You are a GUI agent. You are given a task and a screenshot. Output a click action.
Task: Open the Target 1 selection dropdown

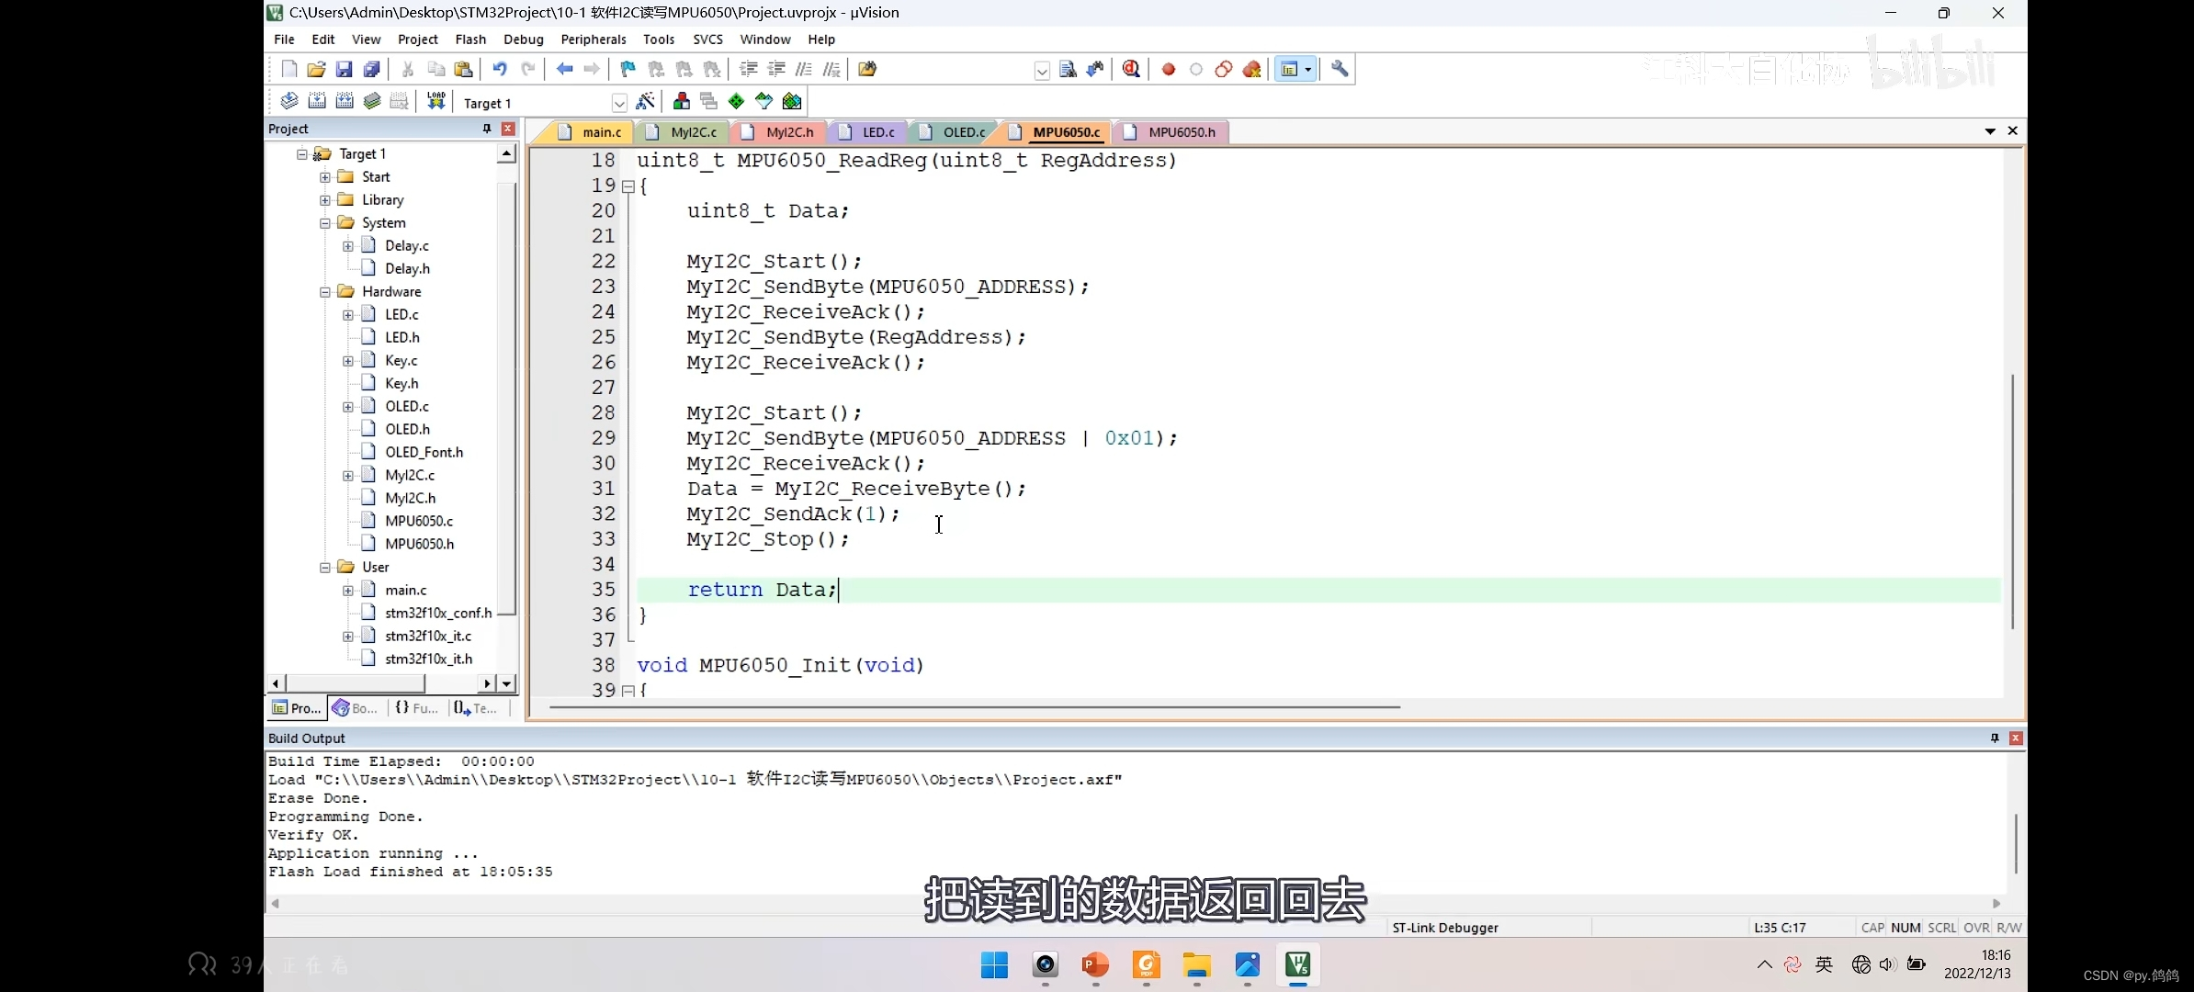coord(619,103)
